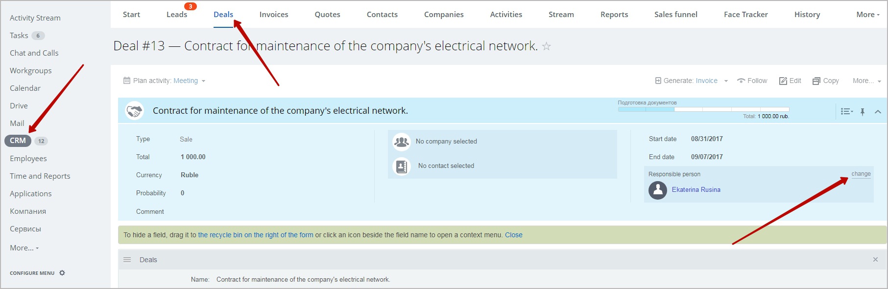The height and width of the screenshot is (289, 888).
Task: Open the Reports tab
Action: (x=614, y=15)
